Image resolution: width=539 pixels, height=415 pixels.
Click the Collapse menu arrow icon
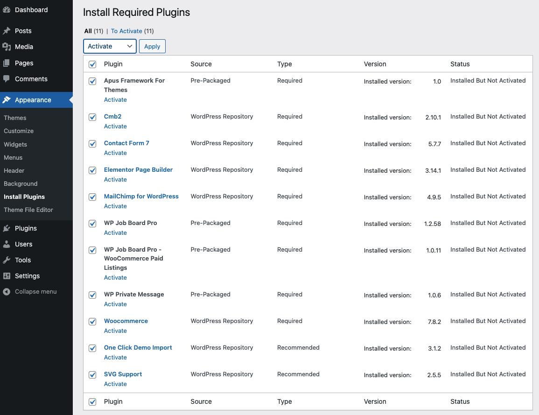pos(7,292)
